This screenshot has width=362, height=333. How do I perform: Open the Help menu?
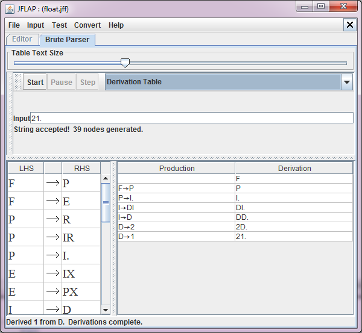pyautogui.click(x=116, y=25)
